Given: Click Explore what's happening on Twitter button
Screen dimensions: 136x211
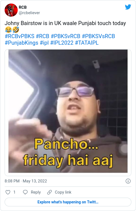Looking at the screenshot, I should coord(68,202).
